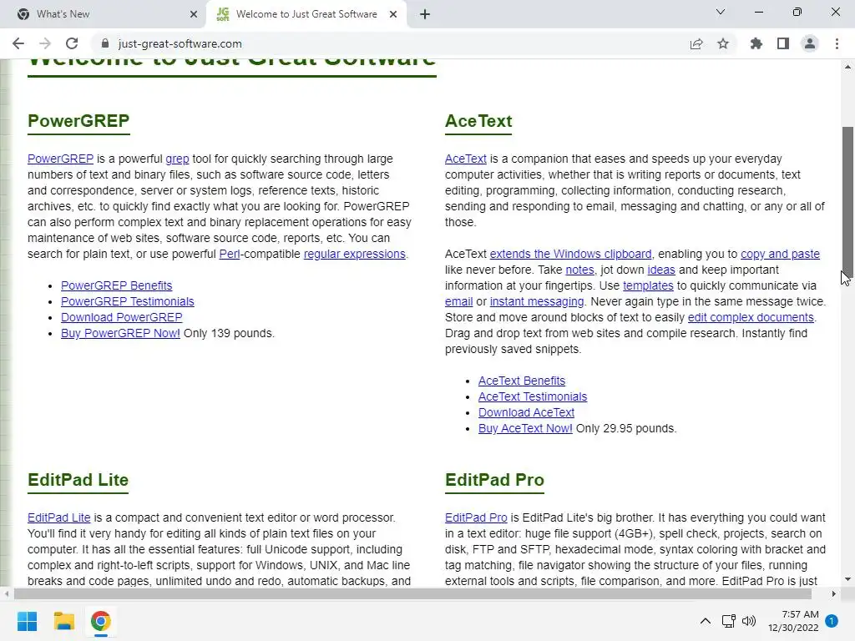Open the Chrome profile avatar

810,43
